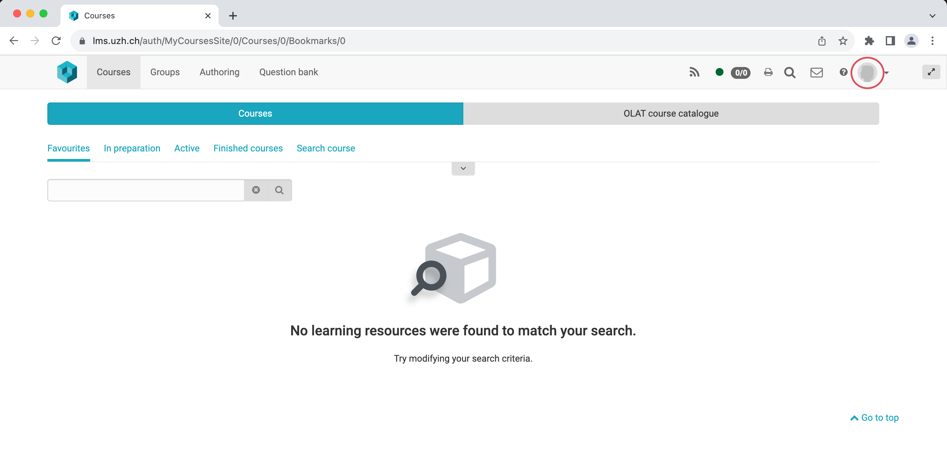947x450 pixels.
Task: Open the Question bank navigation item
Action: pyautogui.click(x=289, y=72)
